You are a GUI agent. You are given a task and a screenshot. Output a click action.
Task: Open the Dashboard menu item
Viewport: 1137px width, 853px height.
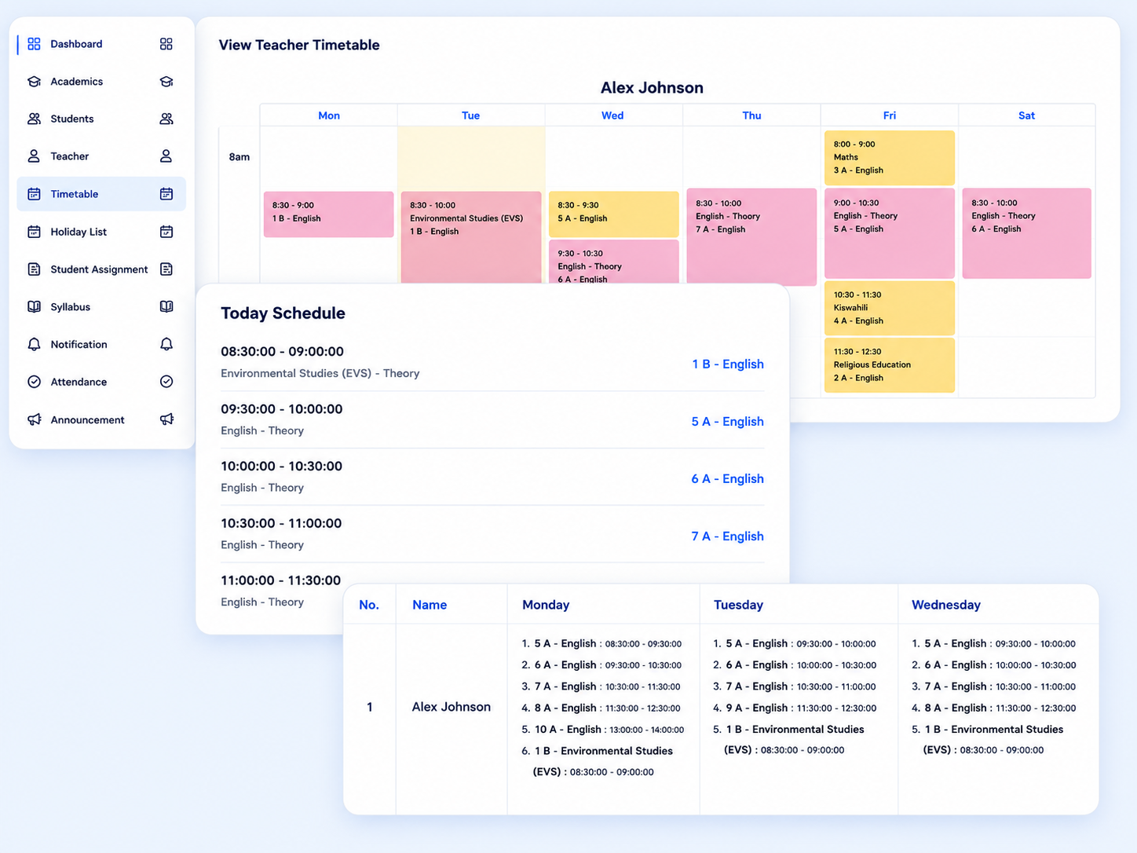pos(101,44)
